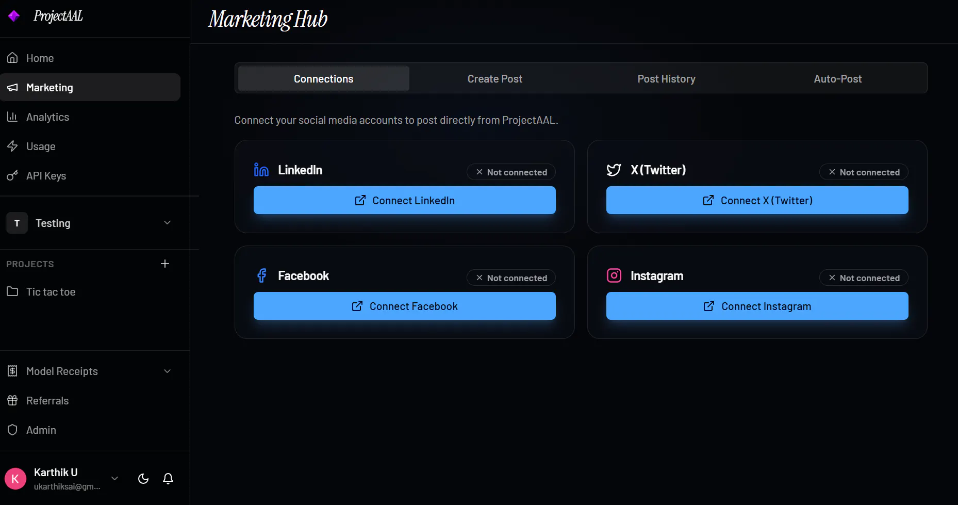Click the Testing workspace T avatar
This screenshot has width=958, height=505.
pos(17,223)
